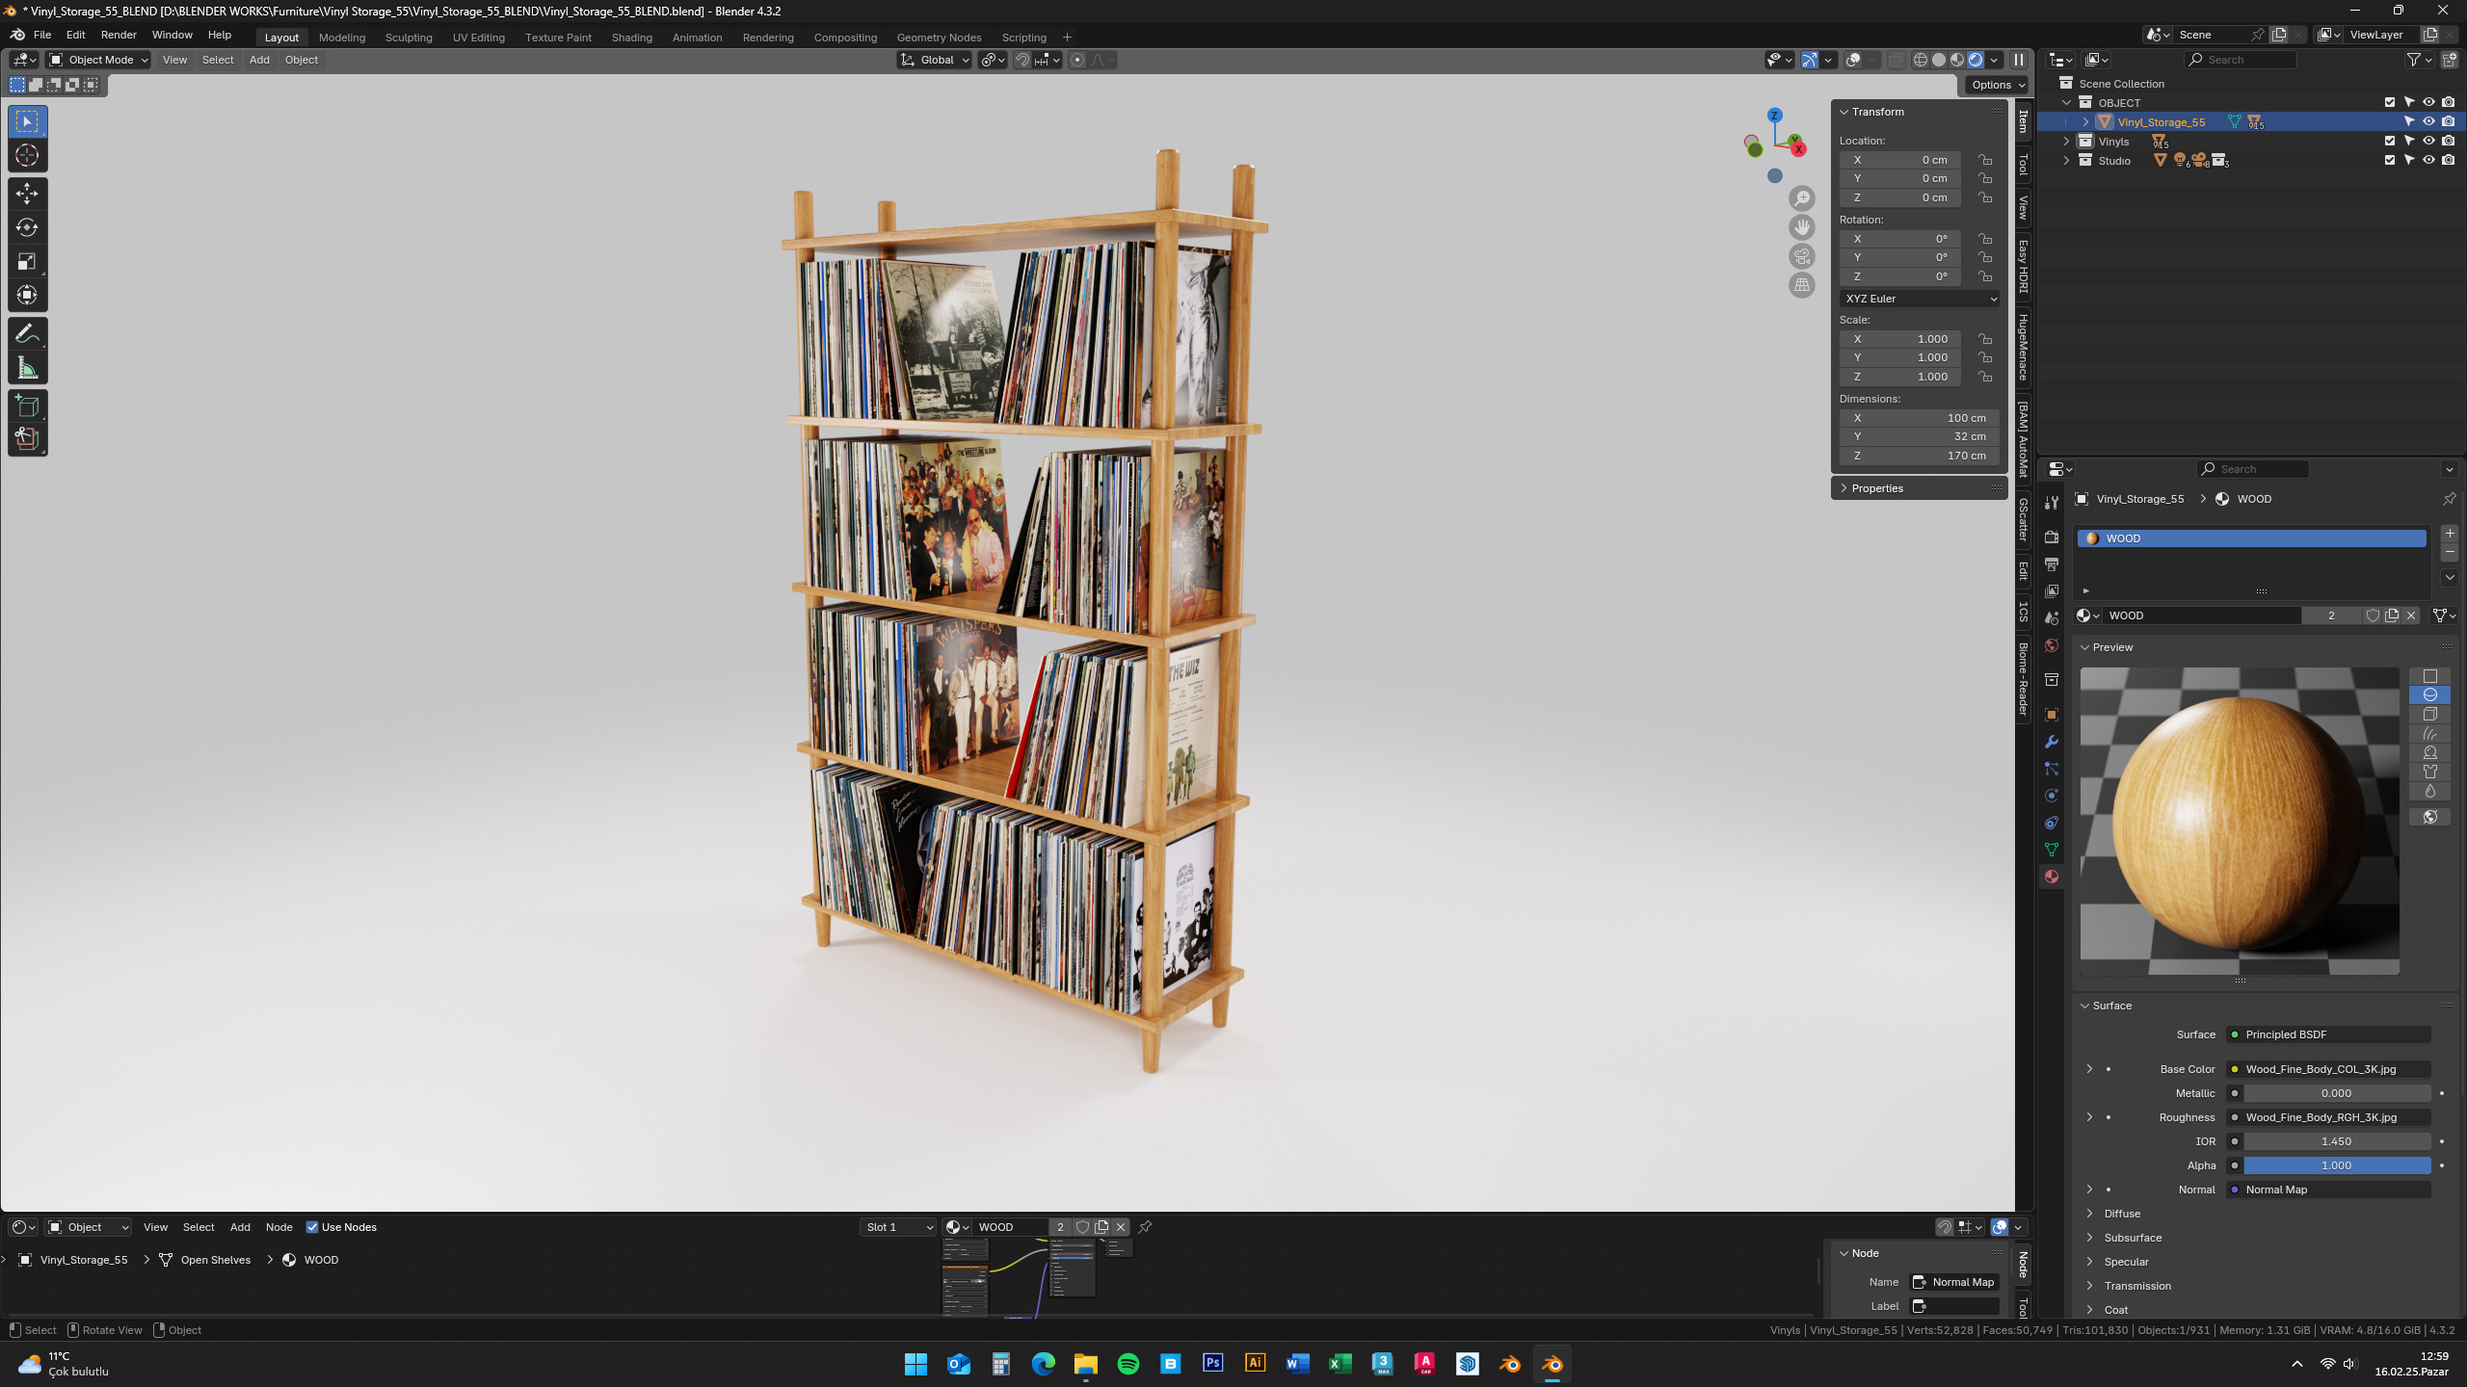
Task: Open the Shading workspace tab
Action: 631,38
